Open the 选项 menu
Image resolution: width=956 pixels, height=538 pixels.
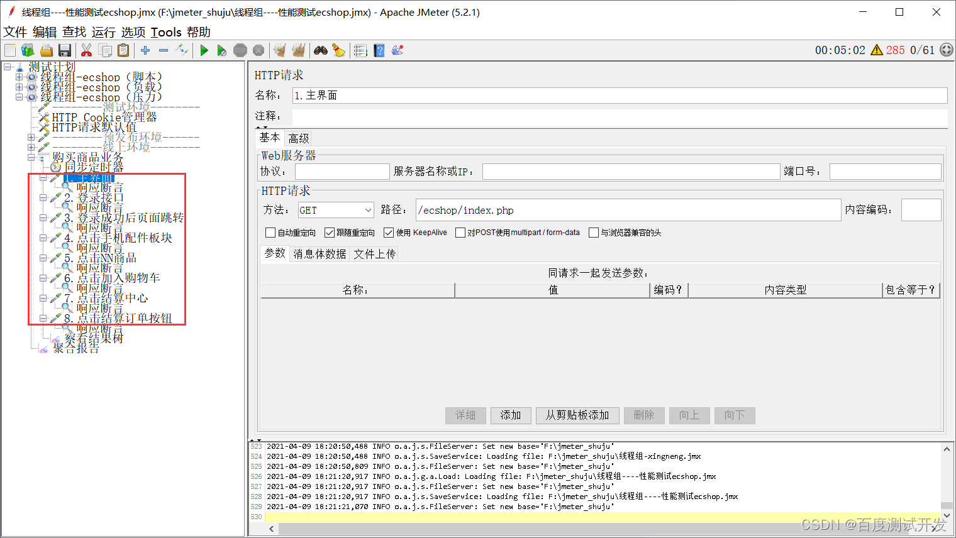(x=133, y=32)
